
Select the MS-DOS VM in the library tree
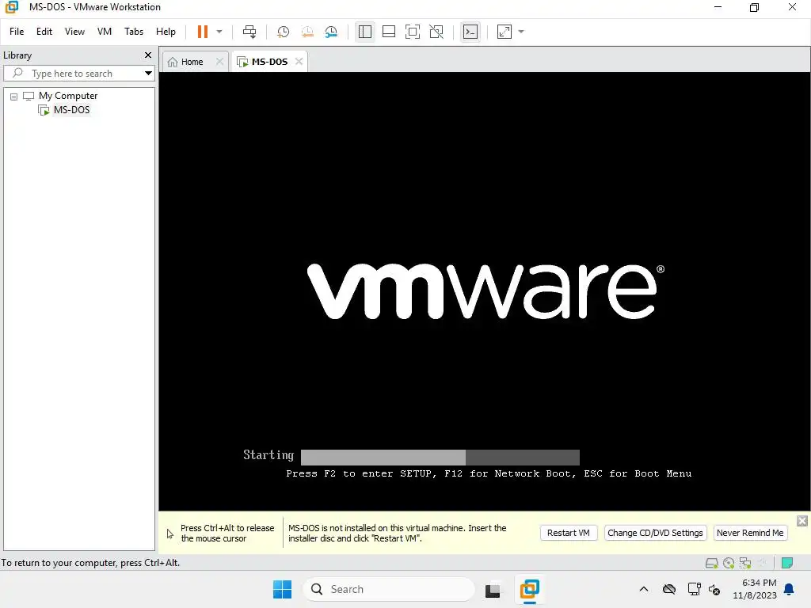(71, 109)
